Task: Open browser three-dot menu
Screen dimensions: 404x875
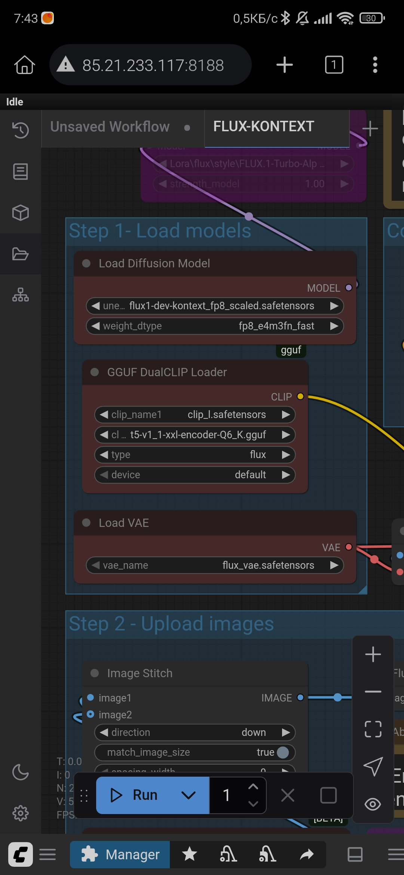Action: point(375,65)
